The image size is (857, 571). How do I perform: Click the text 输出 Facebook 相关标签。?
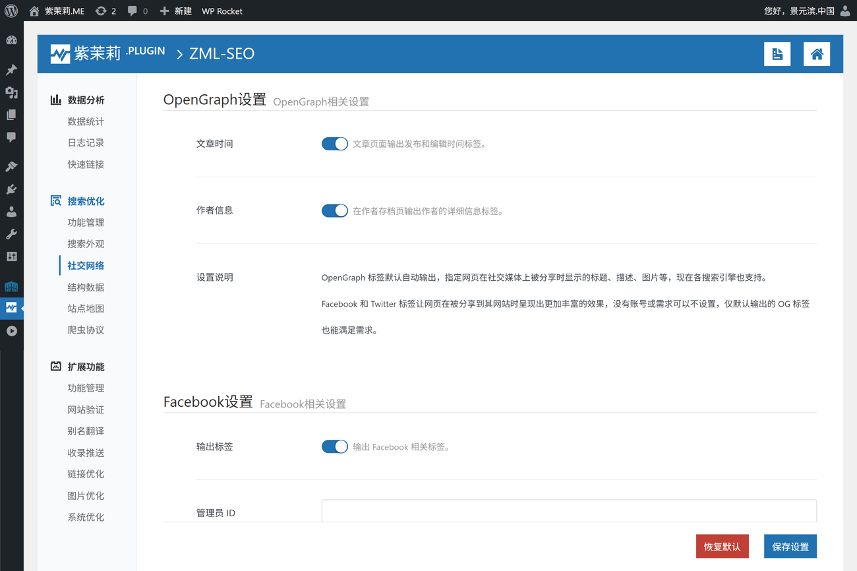[403, 446]
